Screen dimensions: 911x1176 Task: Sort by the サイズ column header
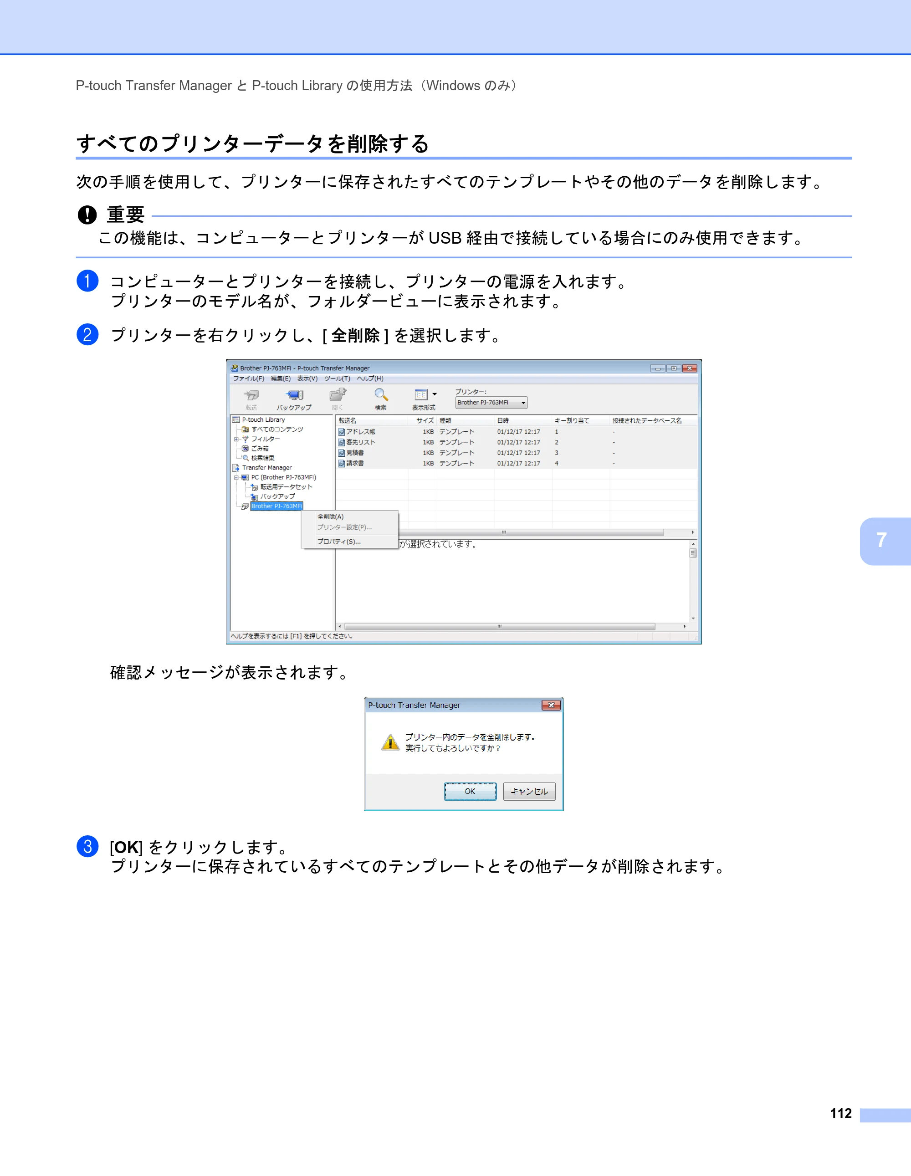pyautogui.click(x=423, y=420)
